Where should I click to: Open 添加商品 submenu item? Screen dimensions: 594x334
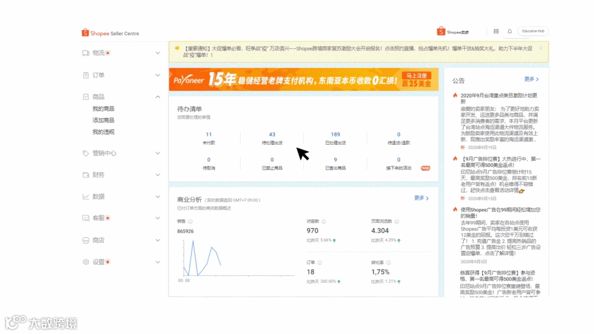(x=103, y=120)
